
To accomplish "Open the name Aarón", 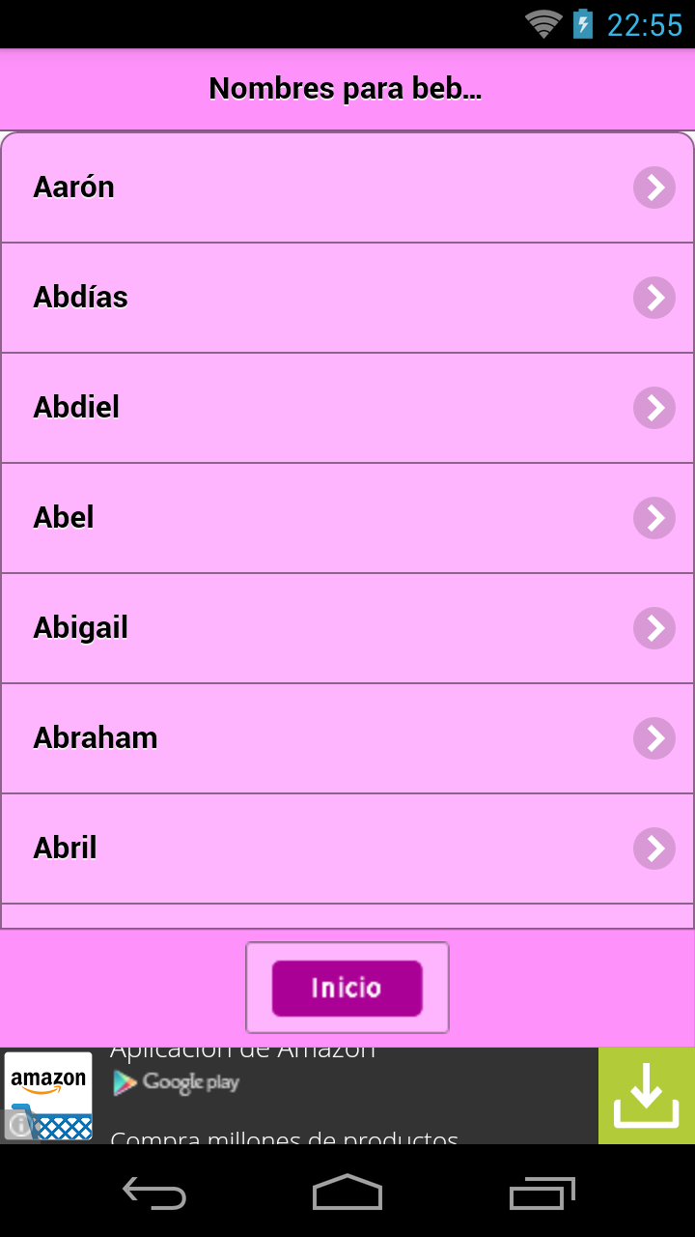I will click(74, 187).
